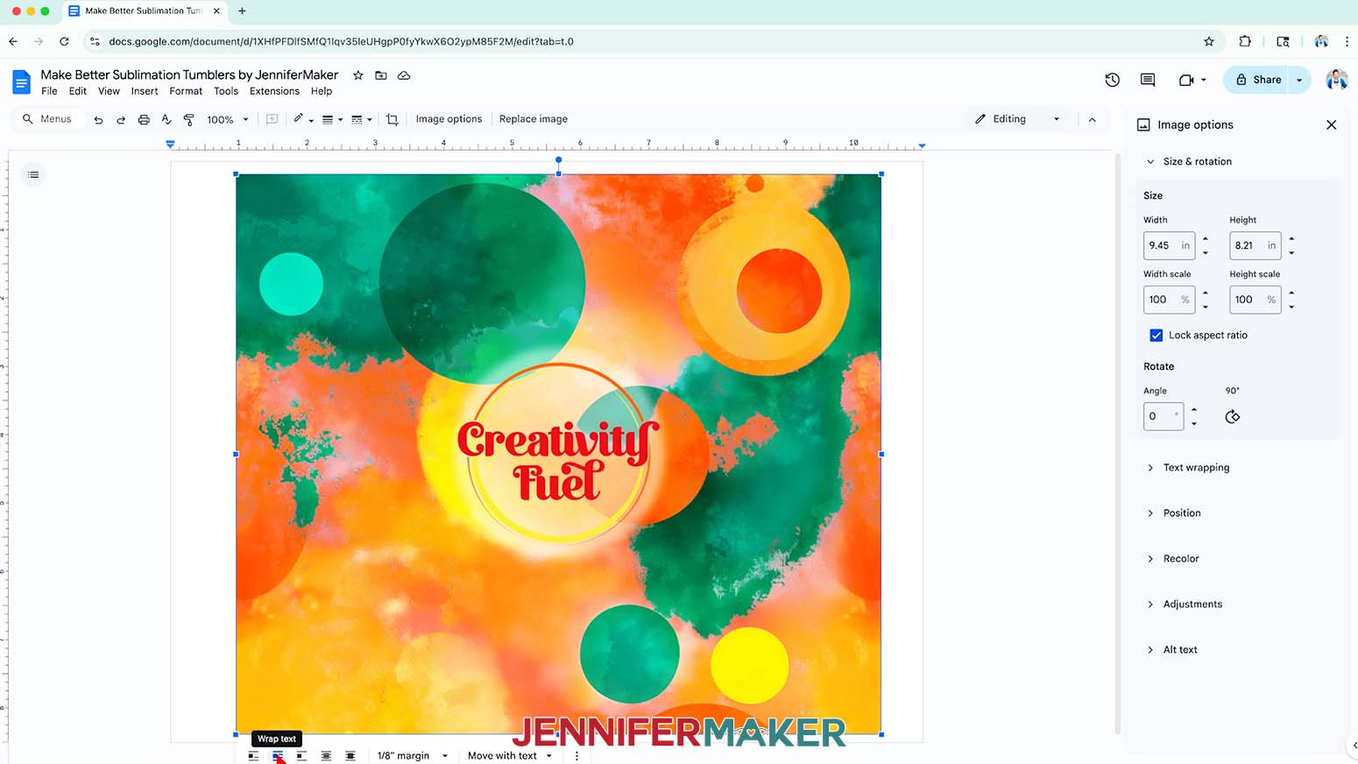
Task: Click the undo arrow in toolbar
Action: coord(98,120)
